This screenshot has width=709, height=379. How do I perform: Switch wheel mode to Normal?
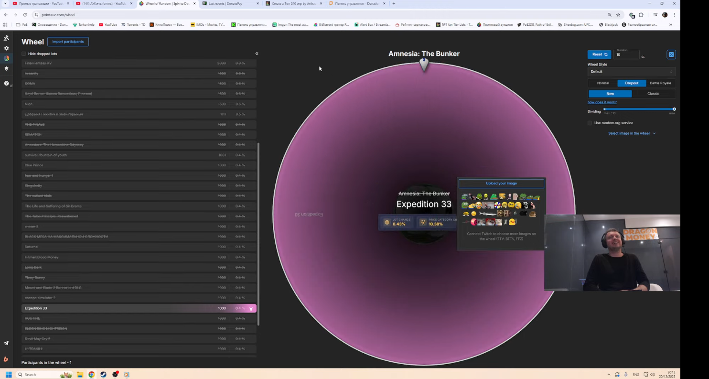603,83
